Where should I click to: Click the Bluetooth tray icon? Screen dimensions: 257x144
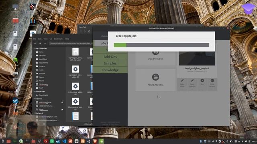tap(201, 141)
